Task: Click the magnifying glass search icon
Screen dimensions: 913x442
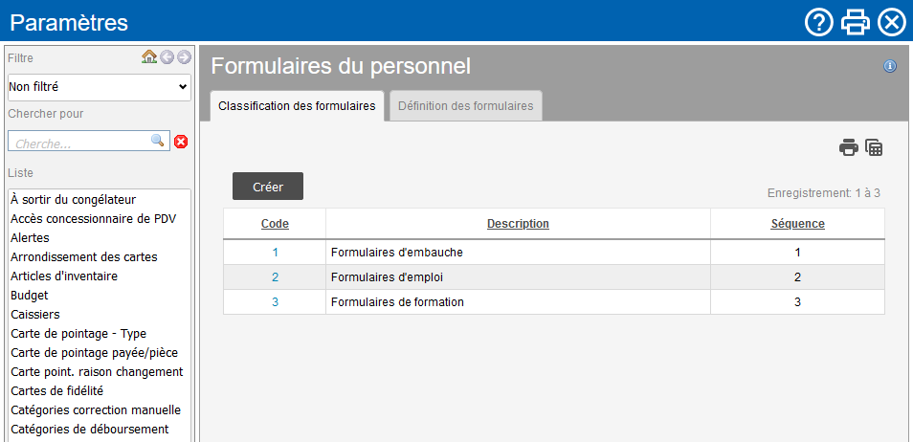Action: (x=158, y=141)
